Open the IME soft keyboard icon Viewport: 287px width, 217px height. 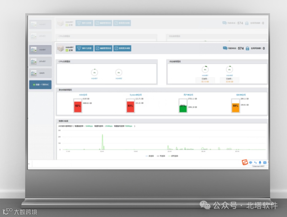point(265,163)
